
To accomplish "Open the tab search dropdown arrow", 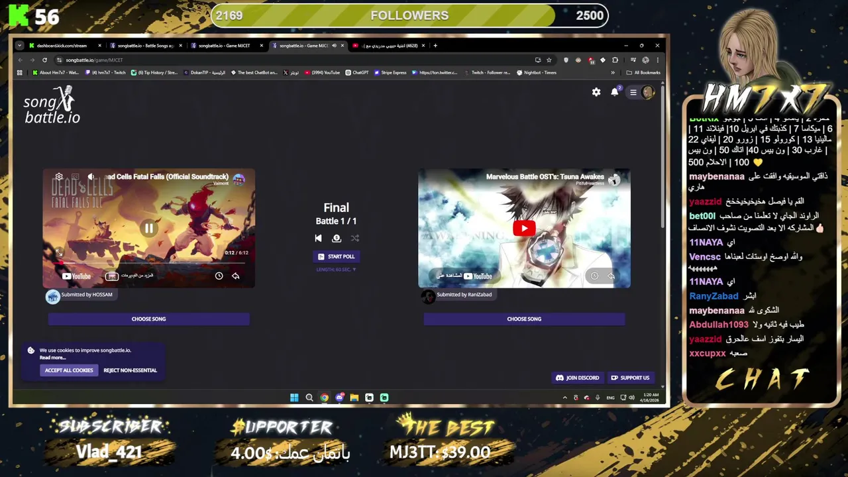I will pyautogui.click(x=19, y=46).
